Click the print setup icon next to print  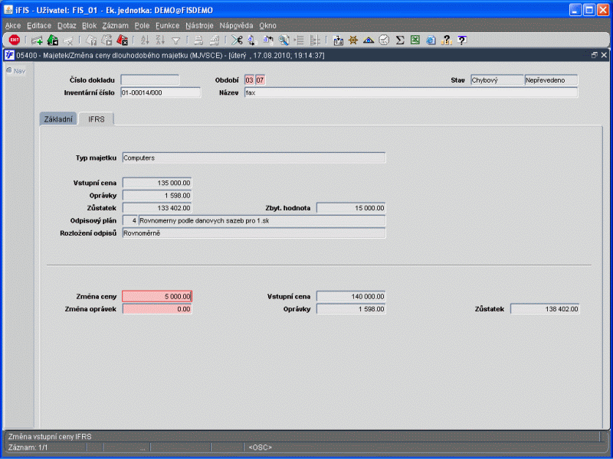215,41
